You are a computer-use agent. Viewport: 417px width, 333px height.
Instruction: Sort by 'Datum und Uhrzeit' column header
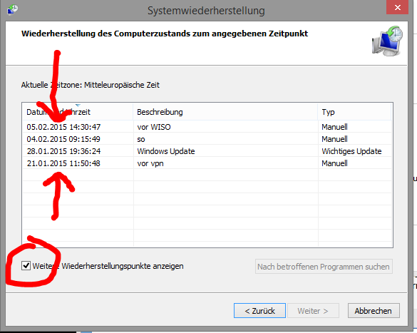click(x=77, y=112)
